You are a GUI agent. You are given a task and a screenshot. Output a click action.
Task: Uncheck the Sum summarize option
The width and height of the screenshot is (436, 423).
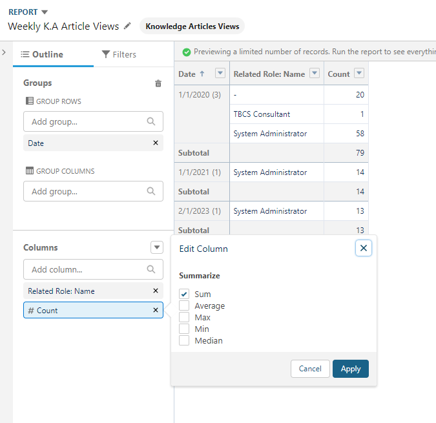[x=185, y=294]
